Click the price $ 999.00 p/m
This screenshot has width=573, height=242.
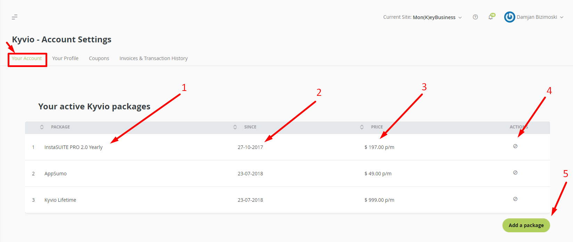(379, 200)
